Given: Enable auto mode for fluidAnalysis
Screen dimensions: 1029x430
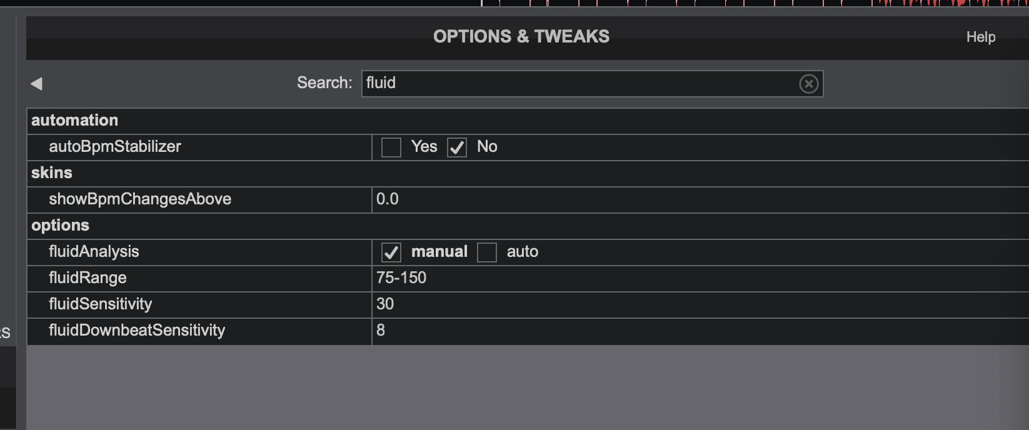Looking at the screenshot, I should coord(487,252).
